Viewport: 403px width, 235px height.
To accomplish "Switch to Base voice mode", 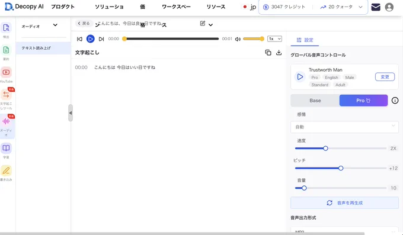I will [315, 101].
